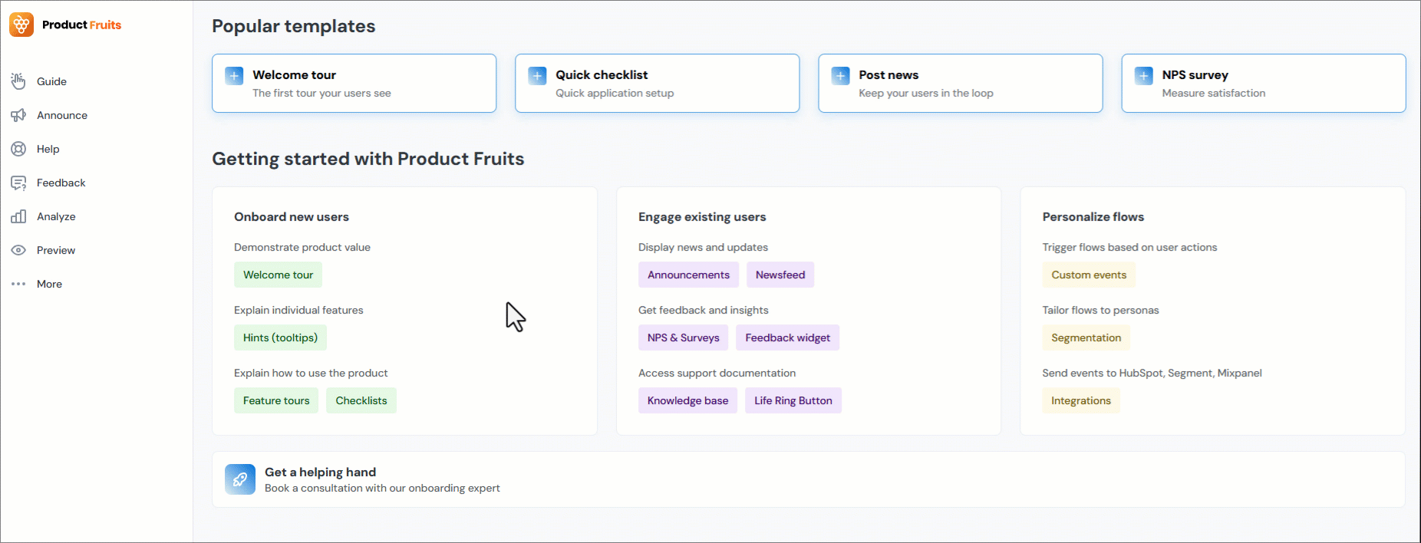Select the Post news template card
The image size is (1421, 543).
click(x=960, y=83)
